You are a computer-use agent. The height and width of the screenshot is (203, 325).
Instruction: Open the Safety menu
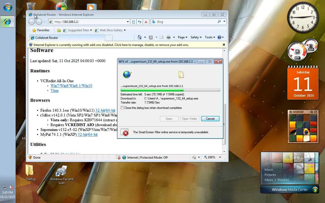196,37
